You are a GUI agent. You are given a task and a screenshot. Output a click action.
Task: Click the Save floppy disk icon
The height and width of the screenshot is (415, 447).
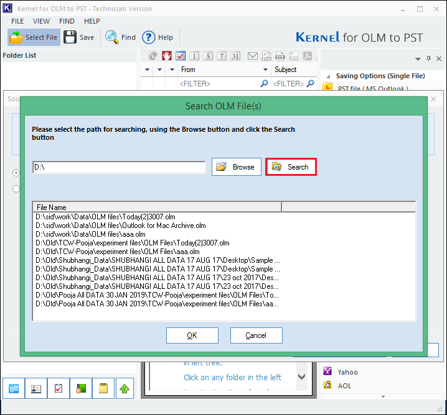point(70,37)
